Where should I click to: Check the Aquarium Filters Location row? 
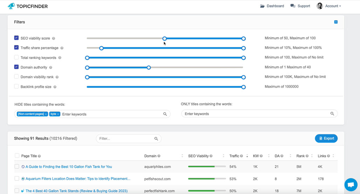point(17,178)
